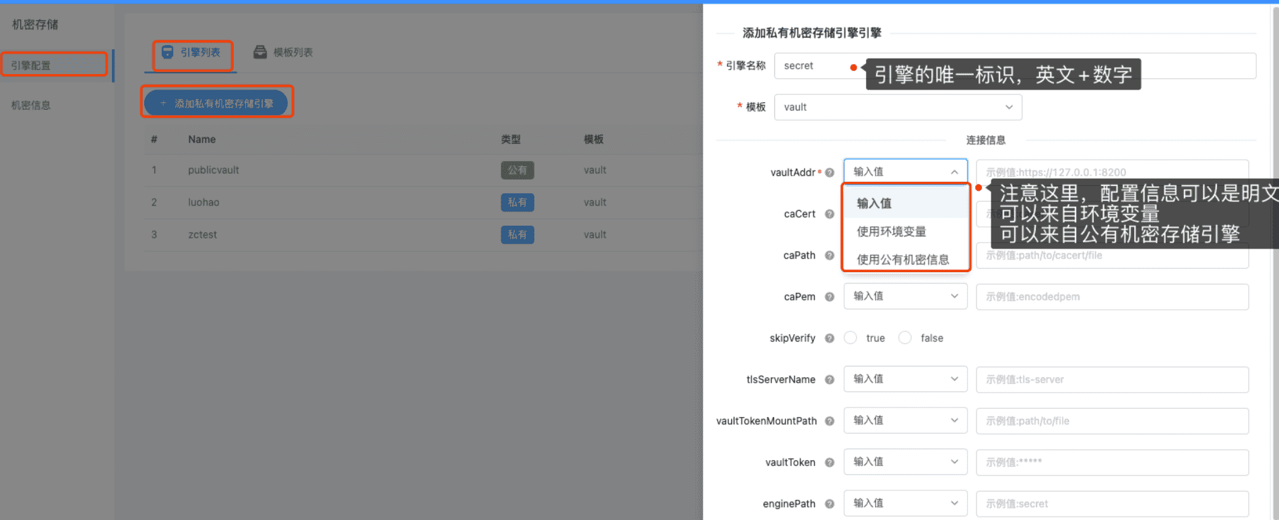Click the Name column header
The width and height of the screenshot is (1279, 520).
202,139
